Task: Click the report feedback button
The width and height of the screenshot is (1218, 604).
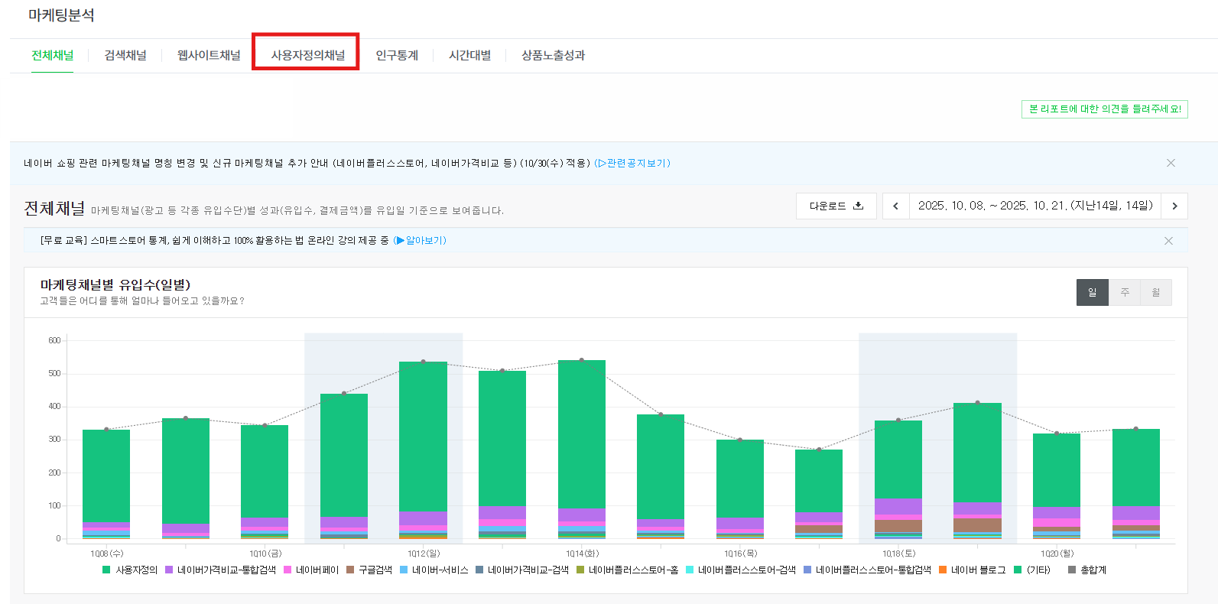Action: pyautogui.click(x=1104, y=109)
